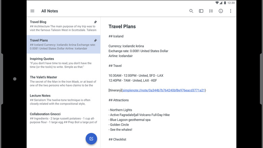Click the ## Attractions heading line
This screenshot has height=148, width=263.
[119, 100]
